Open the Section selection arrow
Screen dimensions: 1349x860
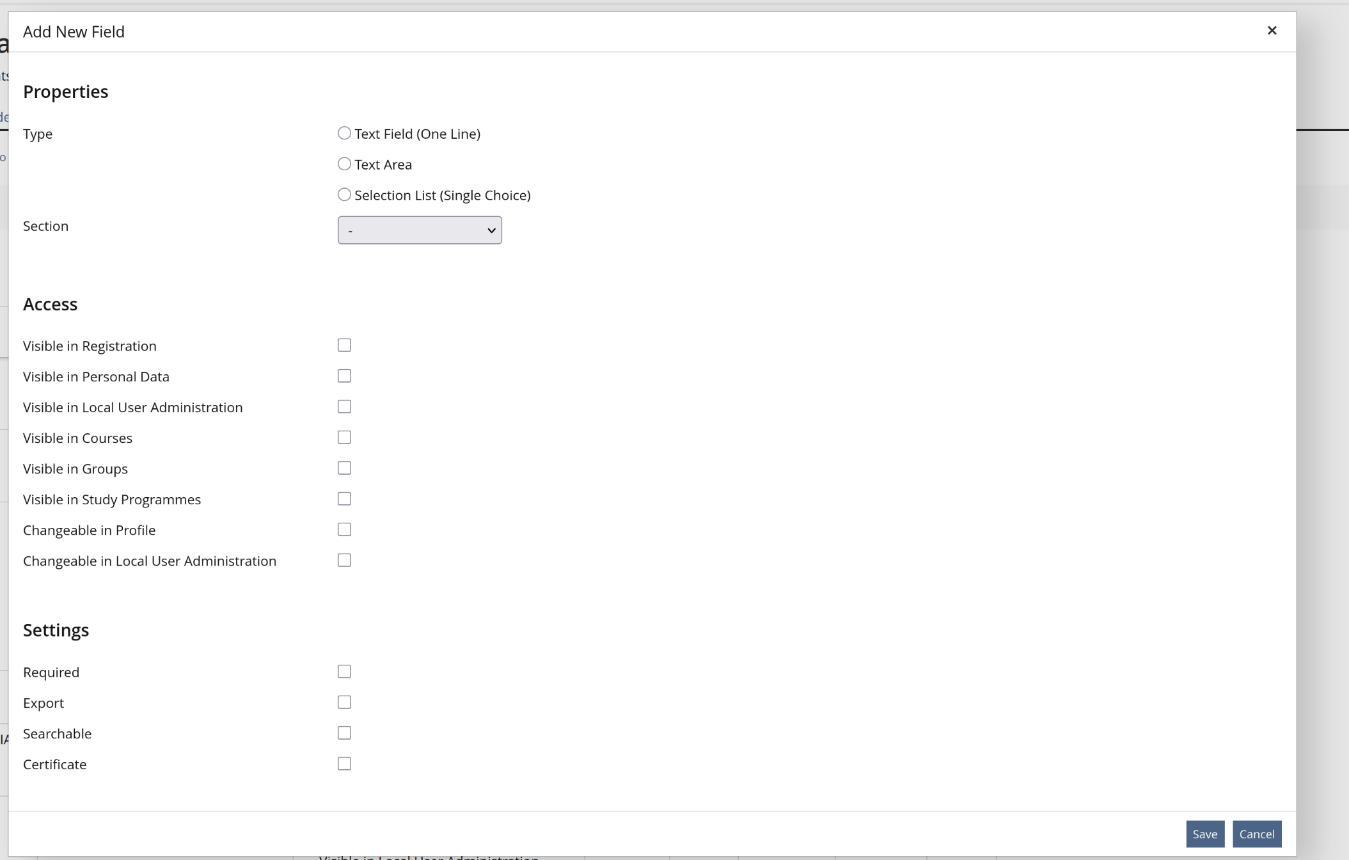tap(491, 230)
